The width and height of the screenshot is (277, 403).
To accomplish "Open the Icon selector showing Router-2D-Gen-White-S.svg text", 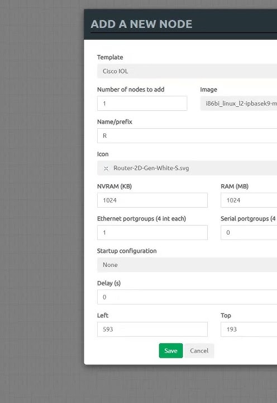I will tap(187, 168).
